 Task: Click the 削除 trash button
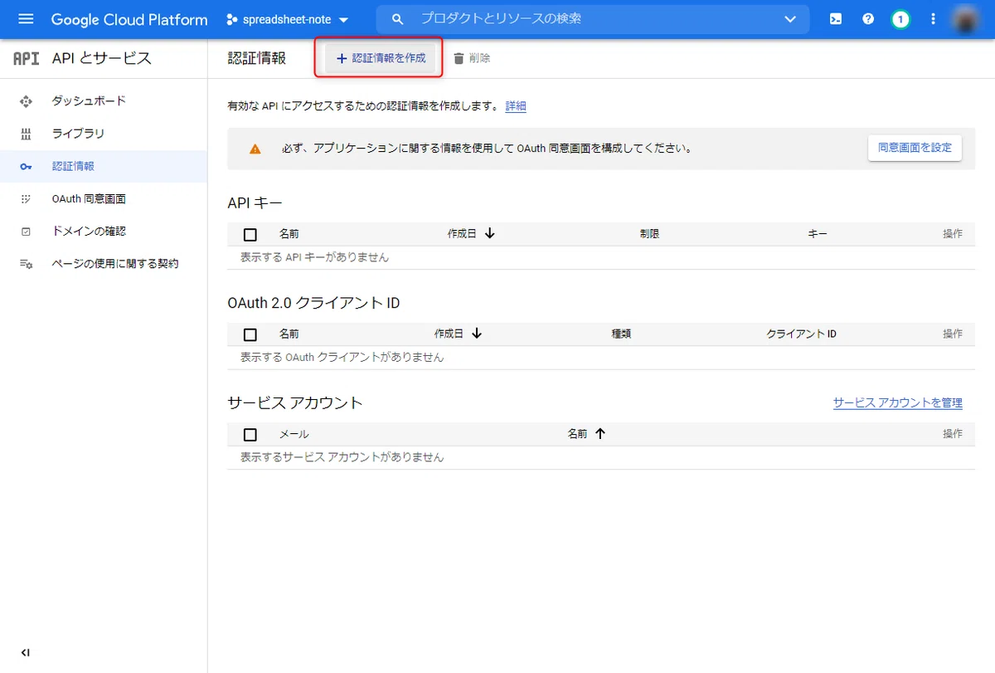pos(472,58)
